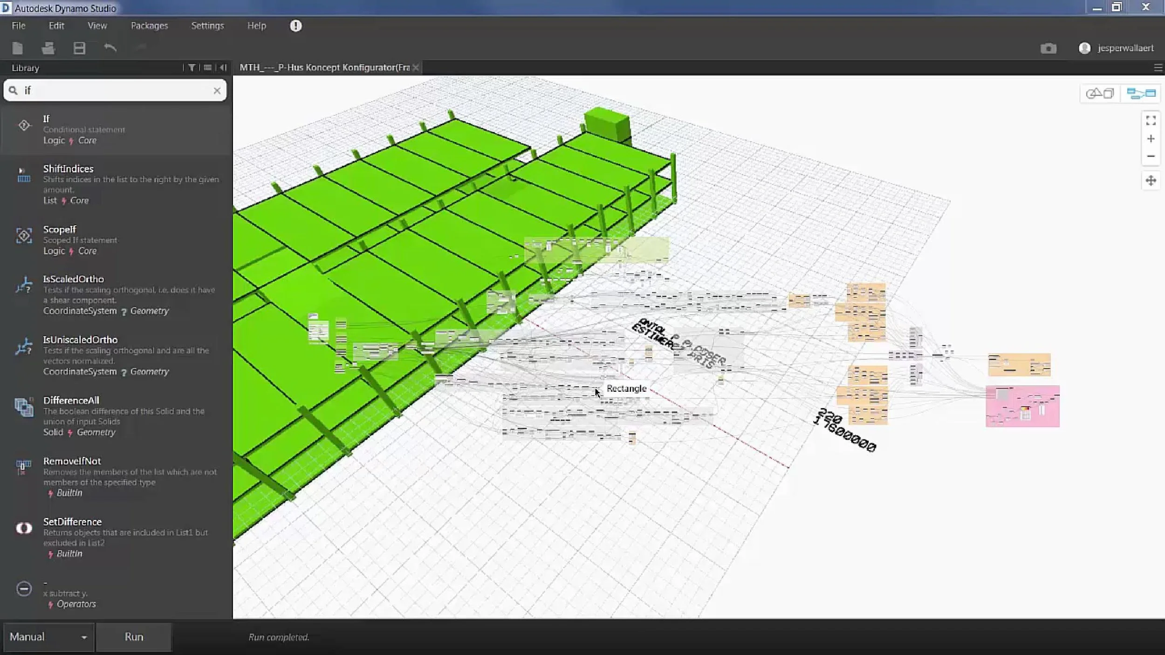Toggle library detailed view list icon
1165x655 pixels.
(x=207, y=68)
